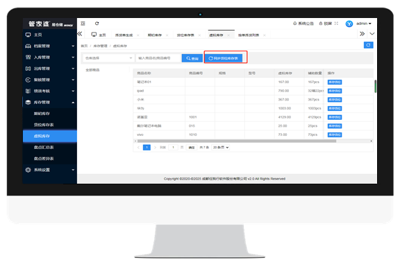
Task: Click the 出库管理 sidebar icon
Action: (x=28, y=69)
